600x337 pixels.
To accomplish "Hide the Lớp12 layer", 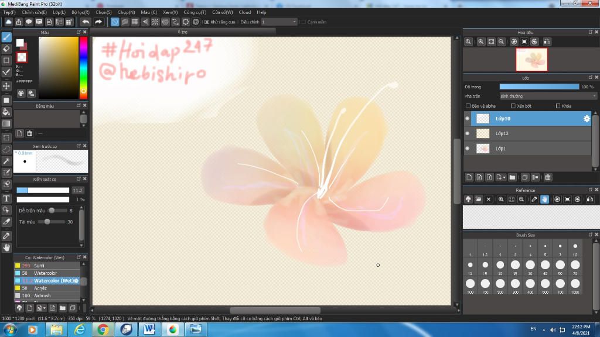I will tap(467, 133).
